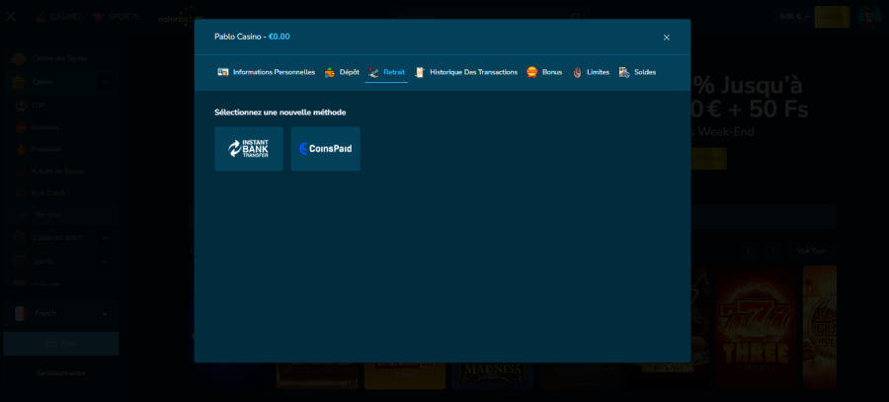Open the user avatar in the header
Screen dimensions: 889x402
[x=869, y=17]
